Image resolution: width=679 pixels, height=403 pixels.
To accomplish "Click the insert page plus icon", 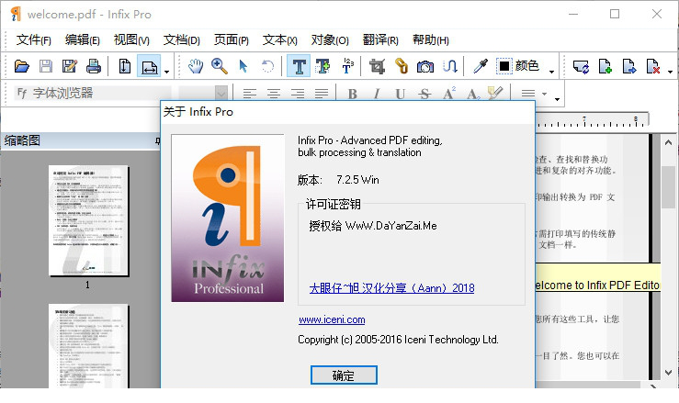I will [605, 66].
